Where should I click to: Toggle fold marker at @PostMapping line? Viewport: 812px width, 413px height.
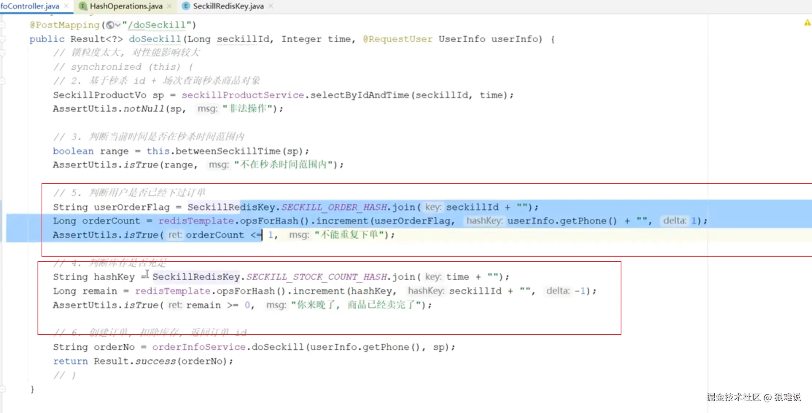(x=3, y=25)
